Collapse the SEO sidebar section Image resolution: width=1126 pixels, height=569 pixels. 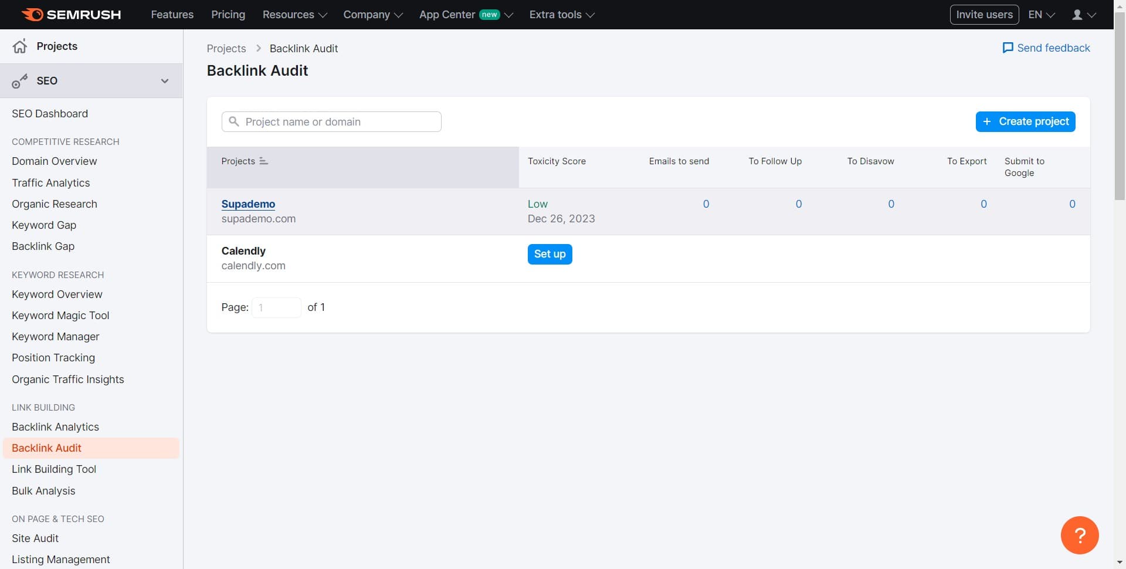(x=165, y=81)
